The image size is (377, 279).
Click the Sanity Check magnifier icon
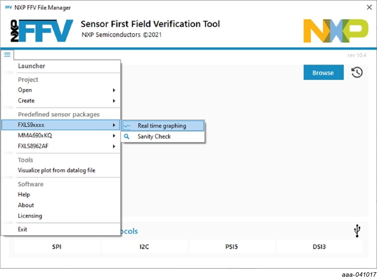coord(127,136)
